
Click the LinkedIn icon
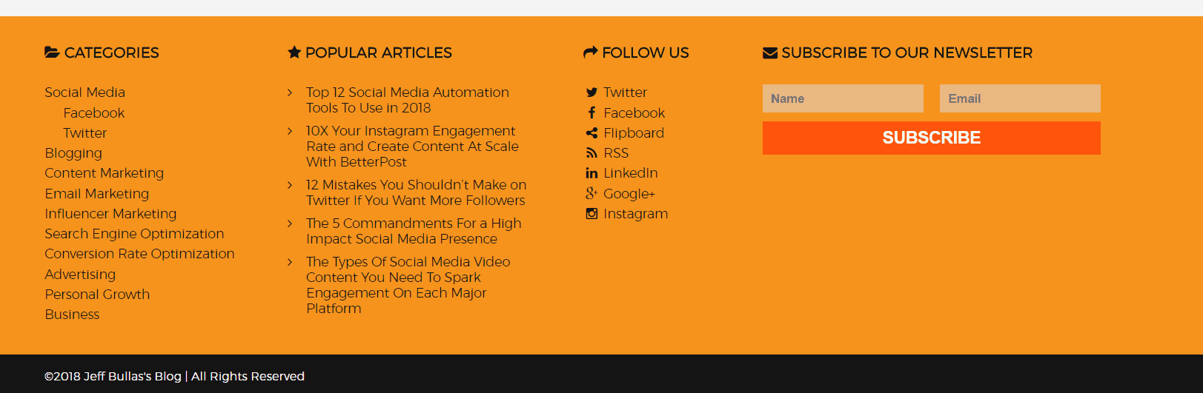[591, 173]
